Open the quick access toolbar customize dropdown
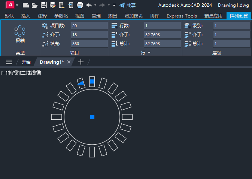252x179 pixels. tap(114, 5)
